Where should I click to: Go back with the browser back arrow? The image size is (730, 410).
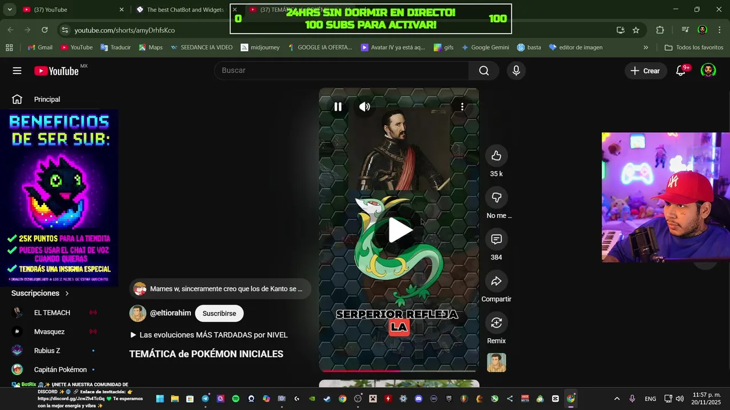click(x=11, y=30)
